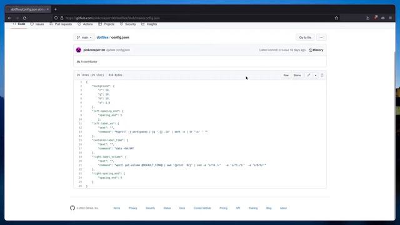The image size is (400, 225).
Task: Open the Security tab
Action: 127,24
